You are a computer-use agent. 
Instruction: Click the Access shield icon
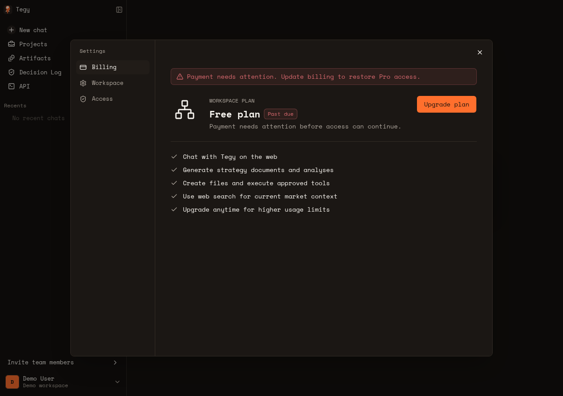pyautogui.click(x=83, y=99)
